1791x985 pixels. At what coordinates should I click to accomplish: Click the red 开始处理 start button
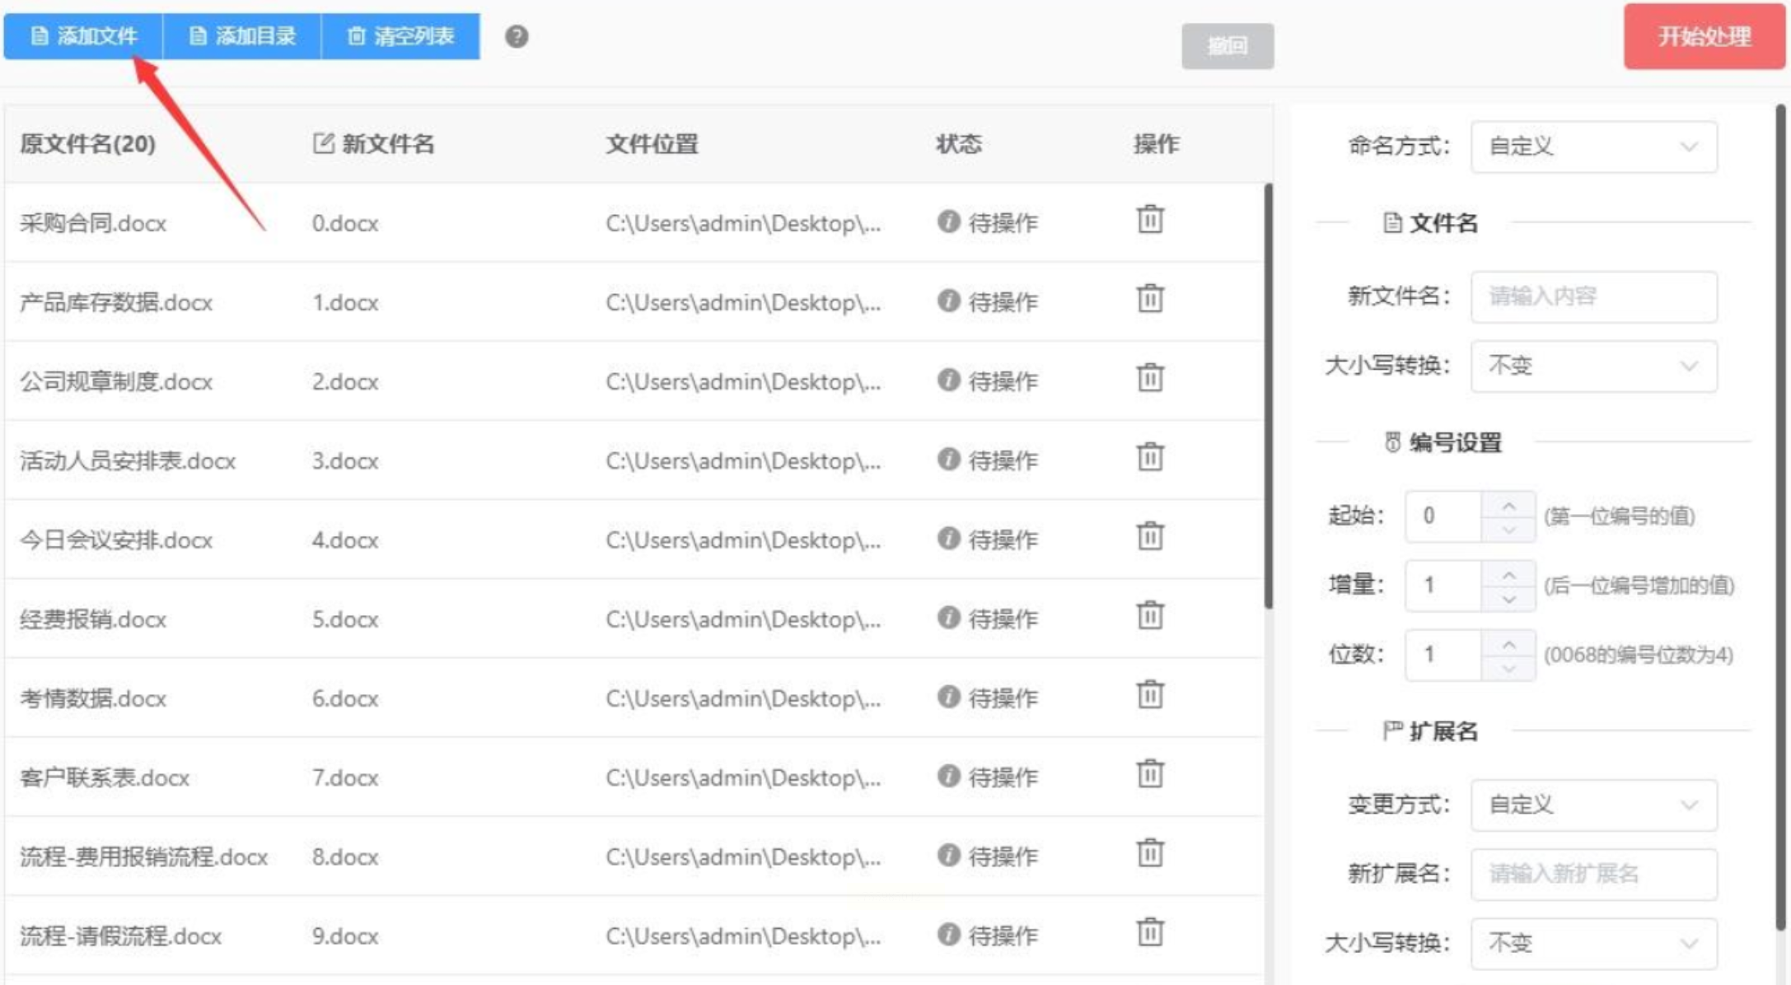pos(1704,36)
